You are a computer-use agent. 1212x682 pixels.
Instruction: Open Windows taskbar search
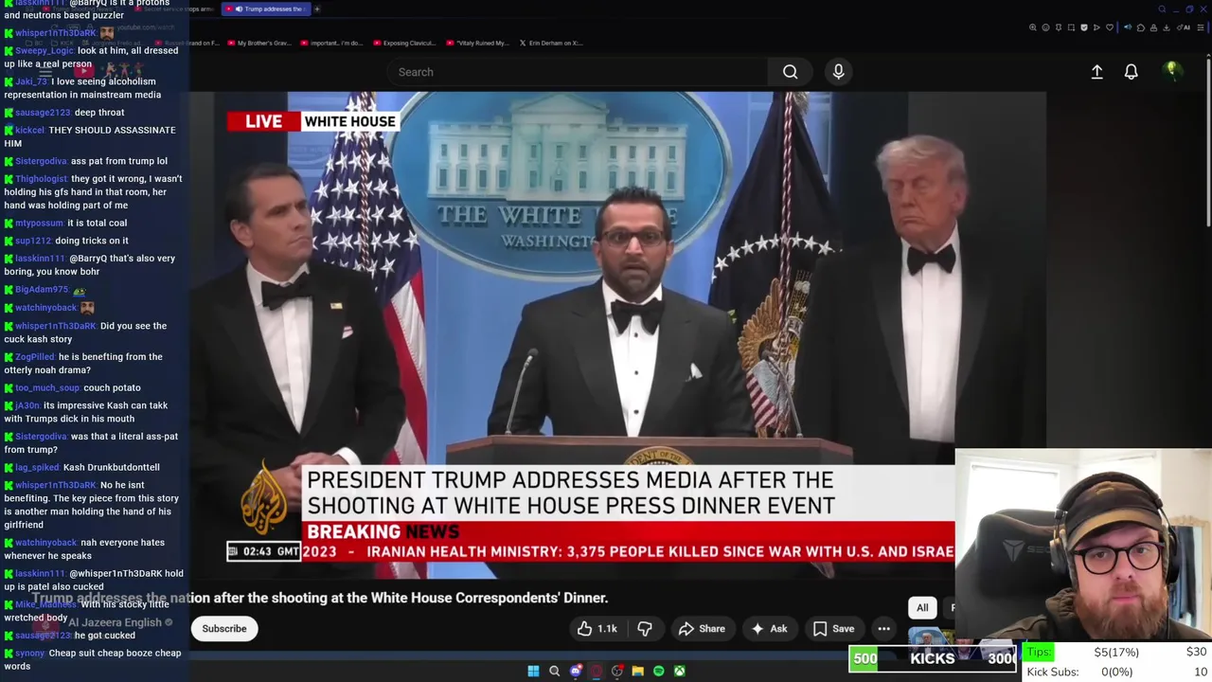(x=554, y=671)
